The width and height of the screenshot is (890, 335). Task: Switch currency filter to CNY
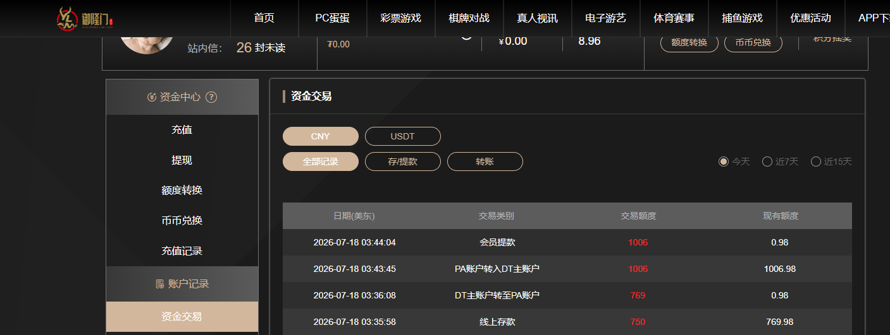pos(321,136)
